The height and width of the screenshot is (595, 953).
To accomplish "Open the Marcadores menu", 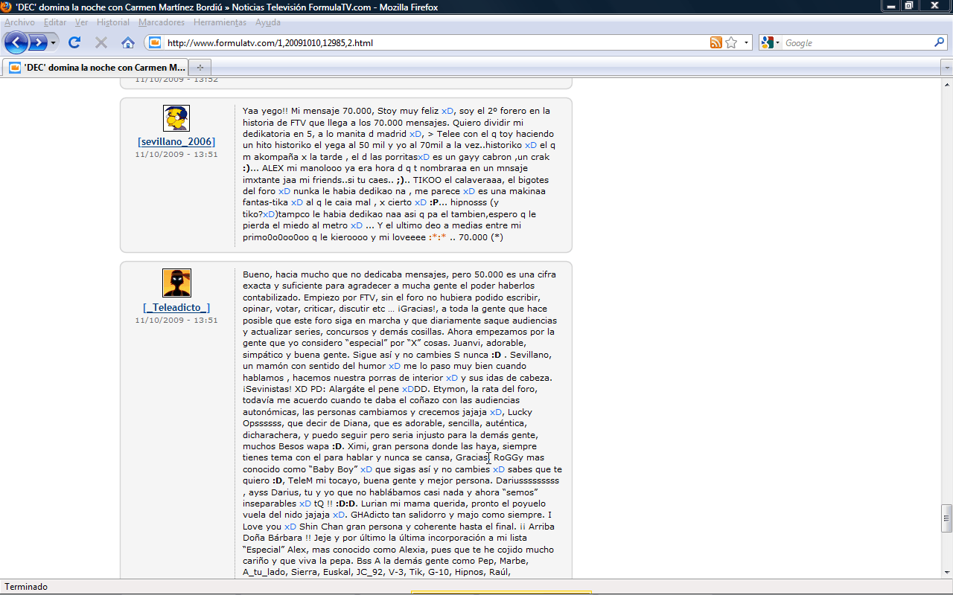I will click(162, 22).
